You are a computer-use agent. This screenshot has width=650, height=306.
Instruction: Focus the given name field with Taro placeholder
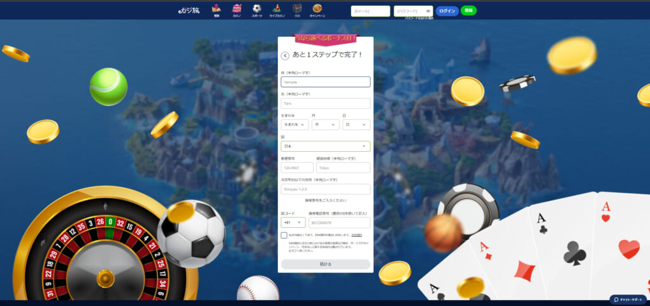click(326, 103)
